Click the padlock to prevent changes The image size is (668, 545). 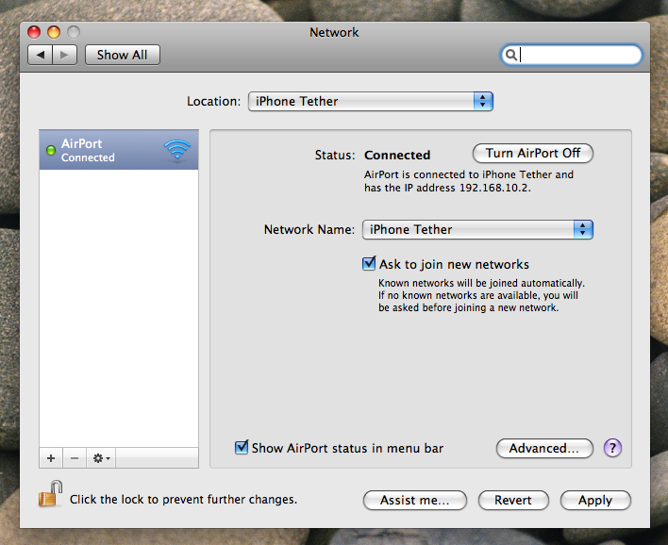pyautogui.click(x=50, y=494)
